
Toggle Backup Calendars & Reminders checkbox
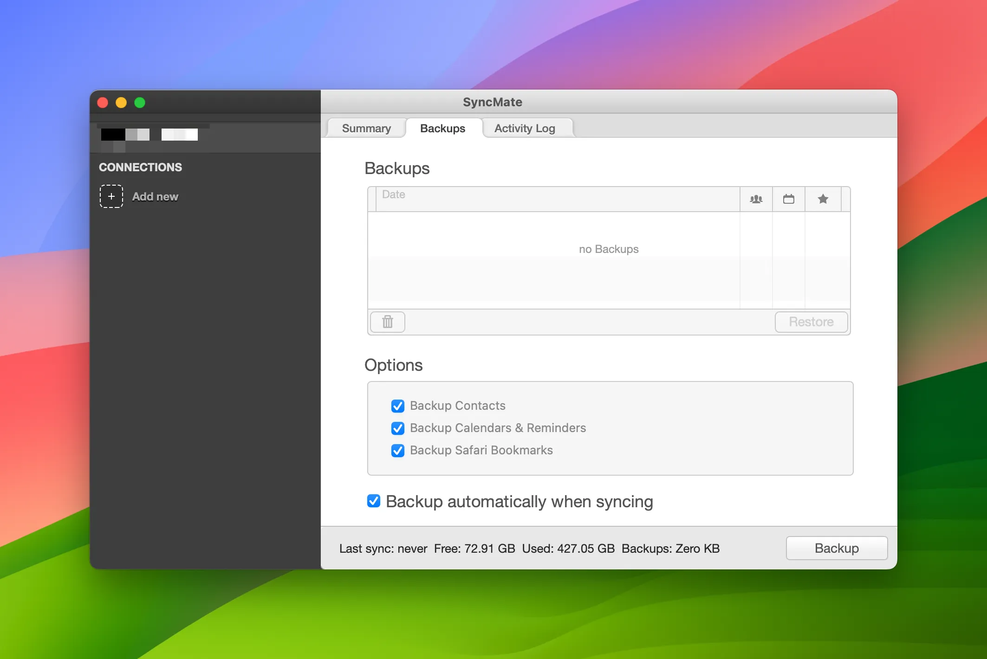[398, 428]
